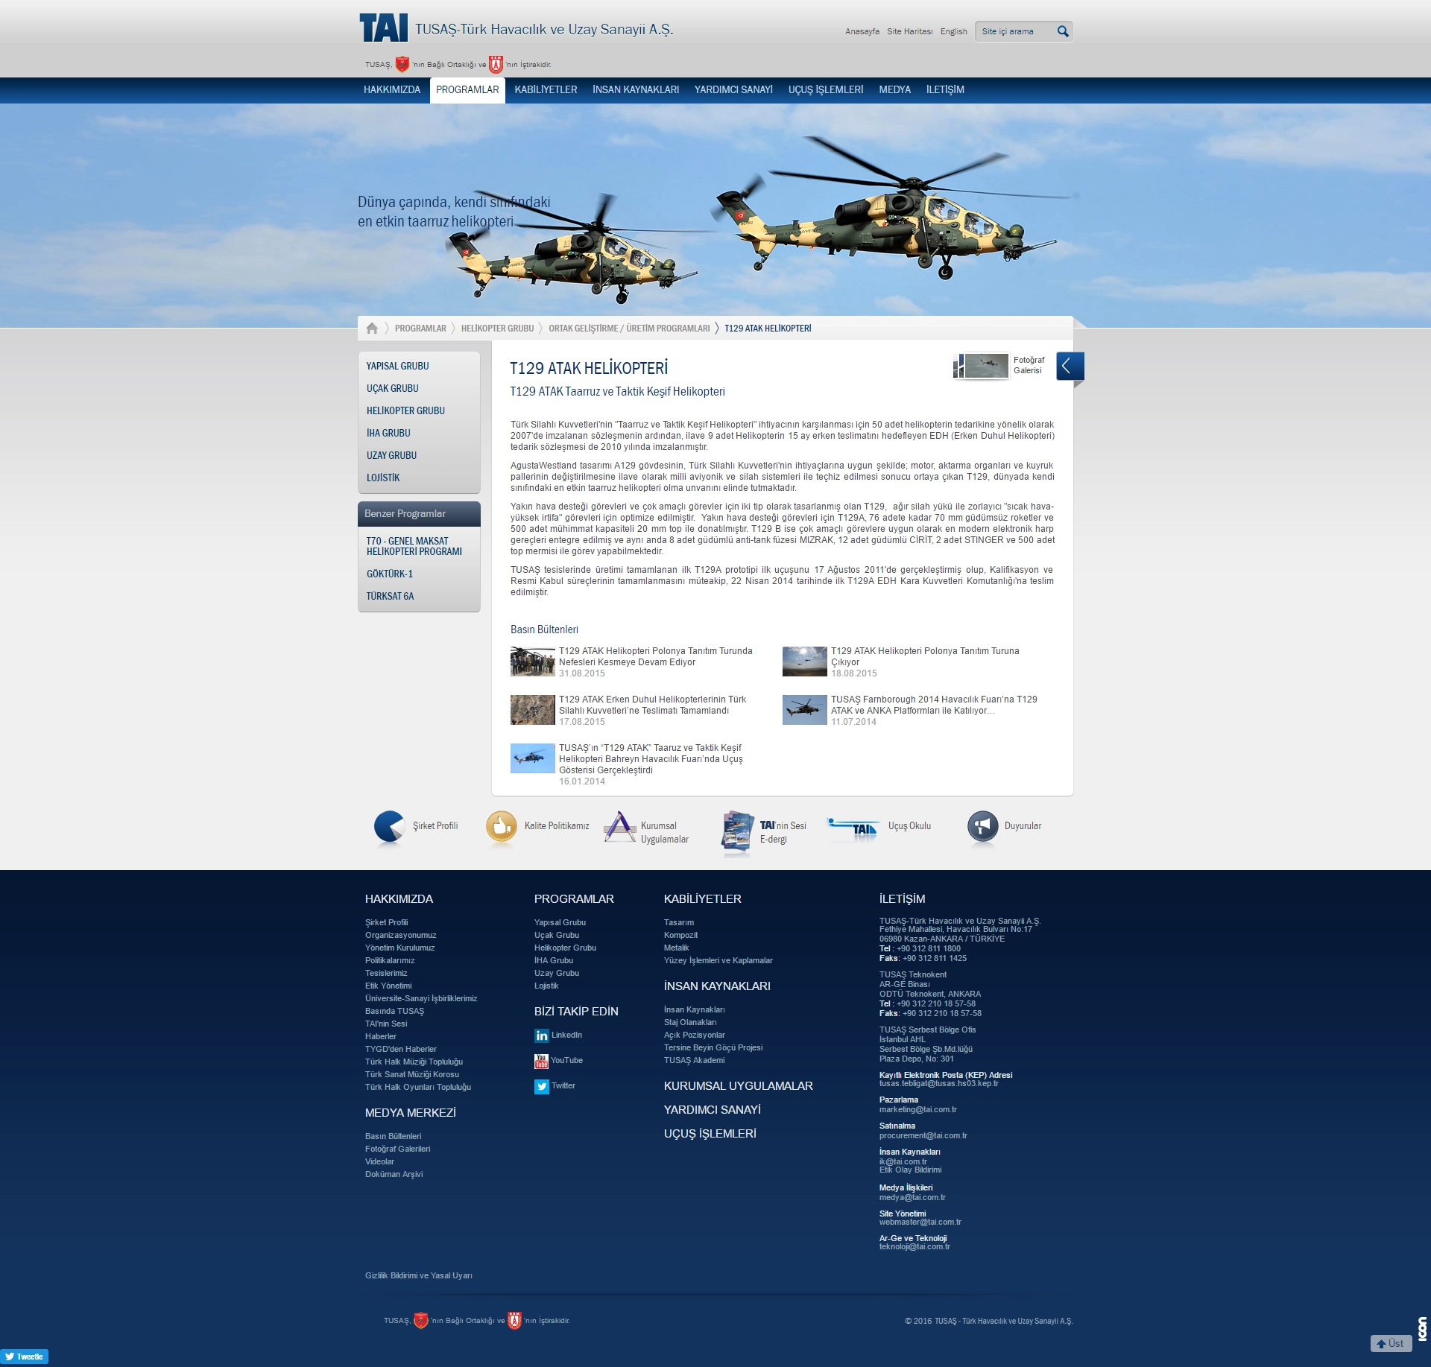Click the second red emblem in header

coord(496,64)
